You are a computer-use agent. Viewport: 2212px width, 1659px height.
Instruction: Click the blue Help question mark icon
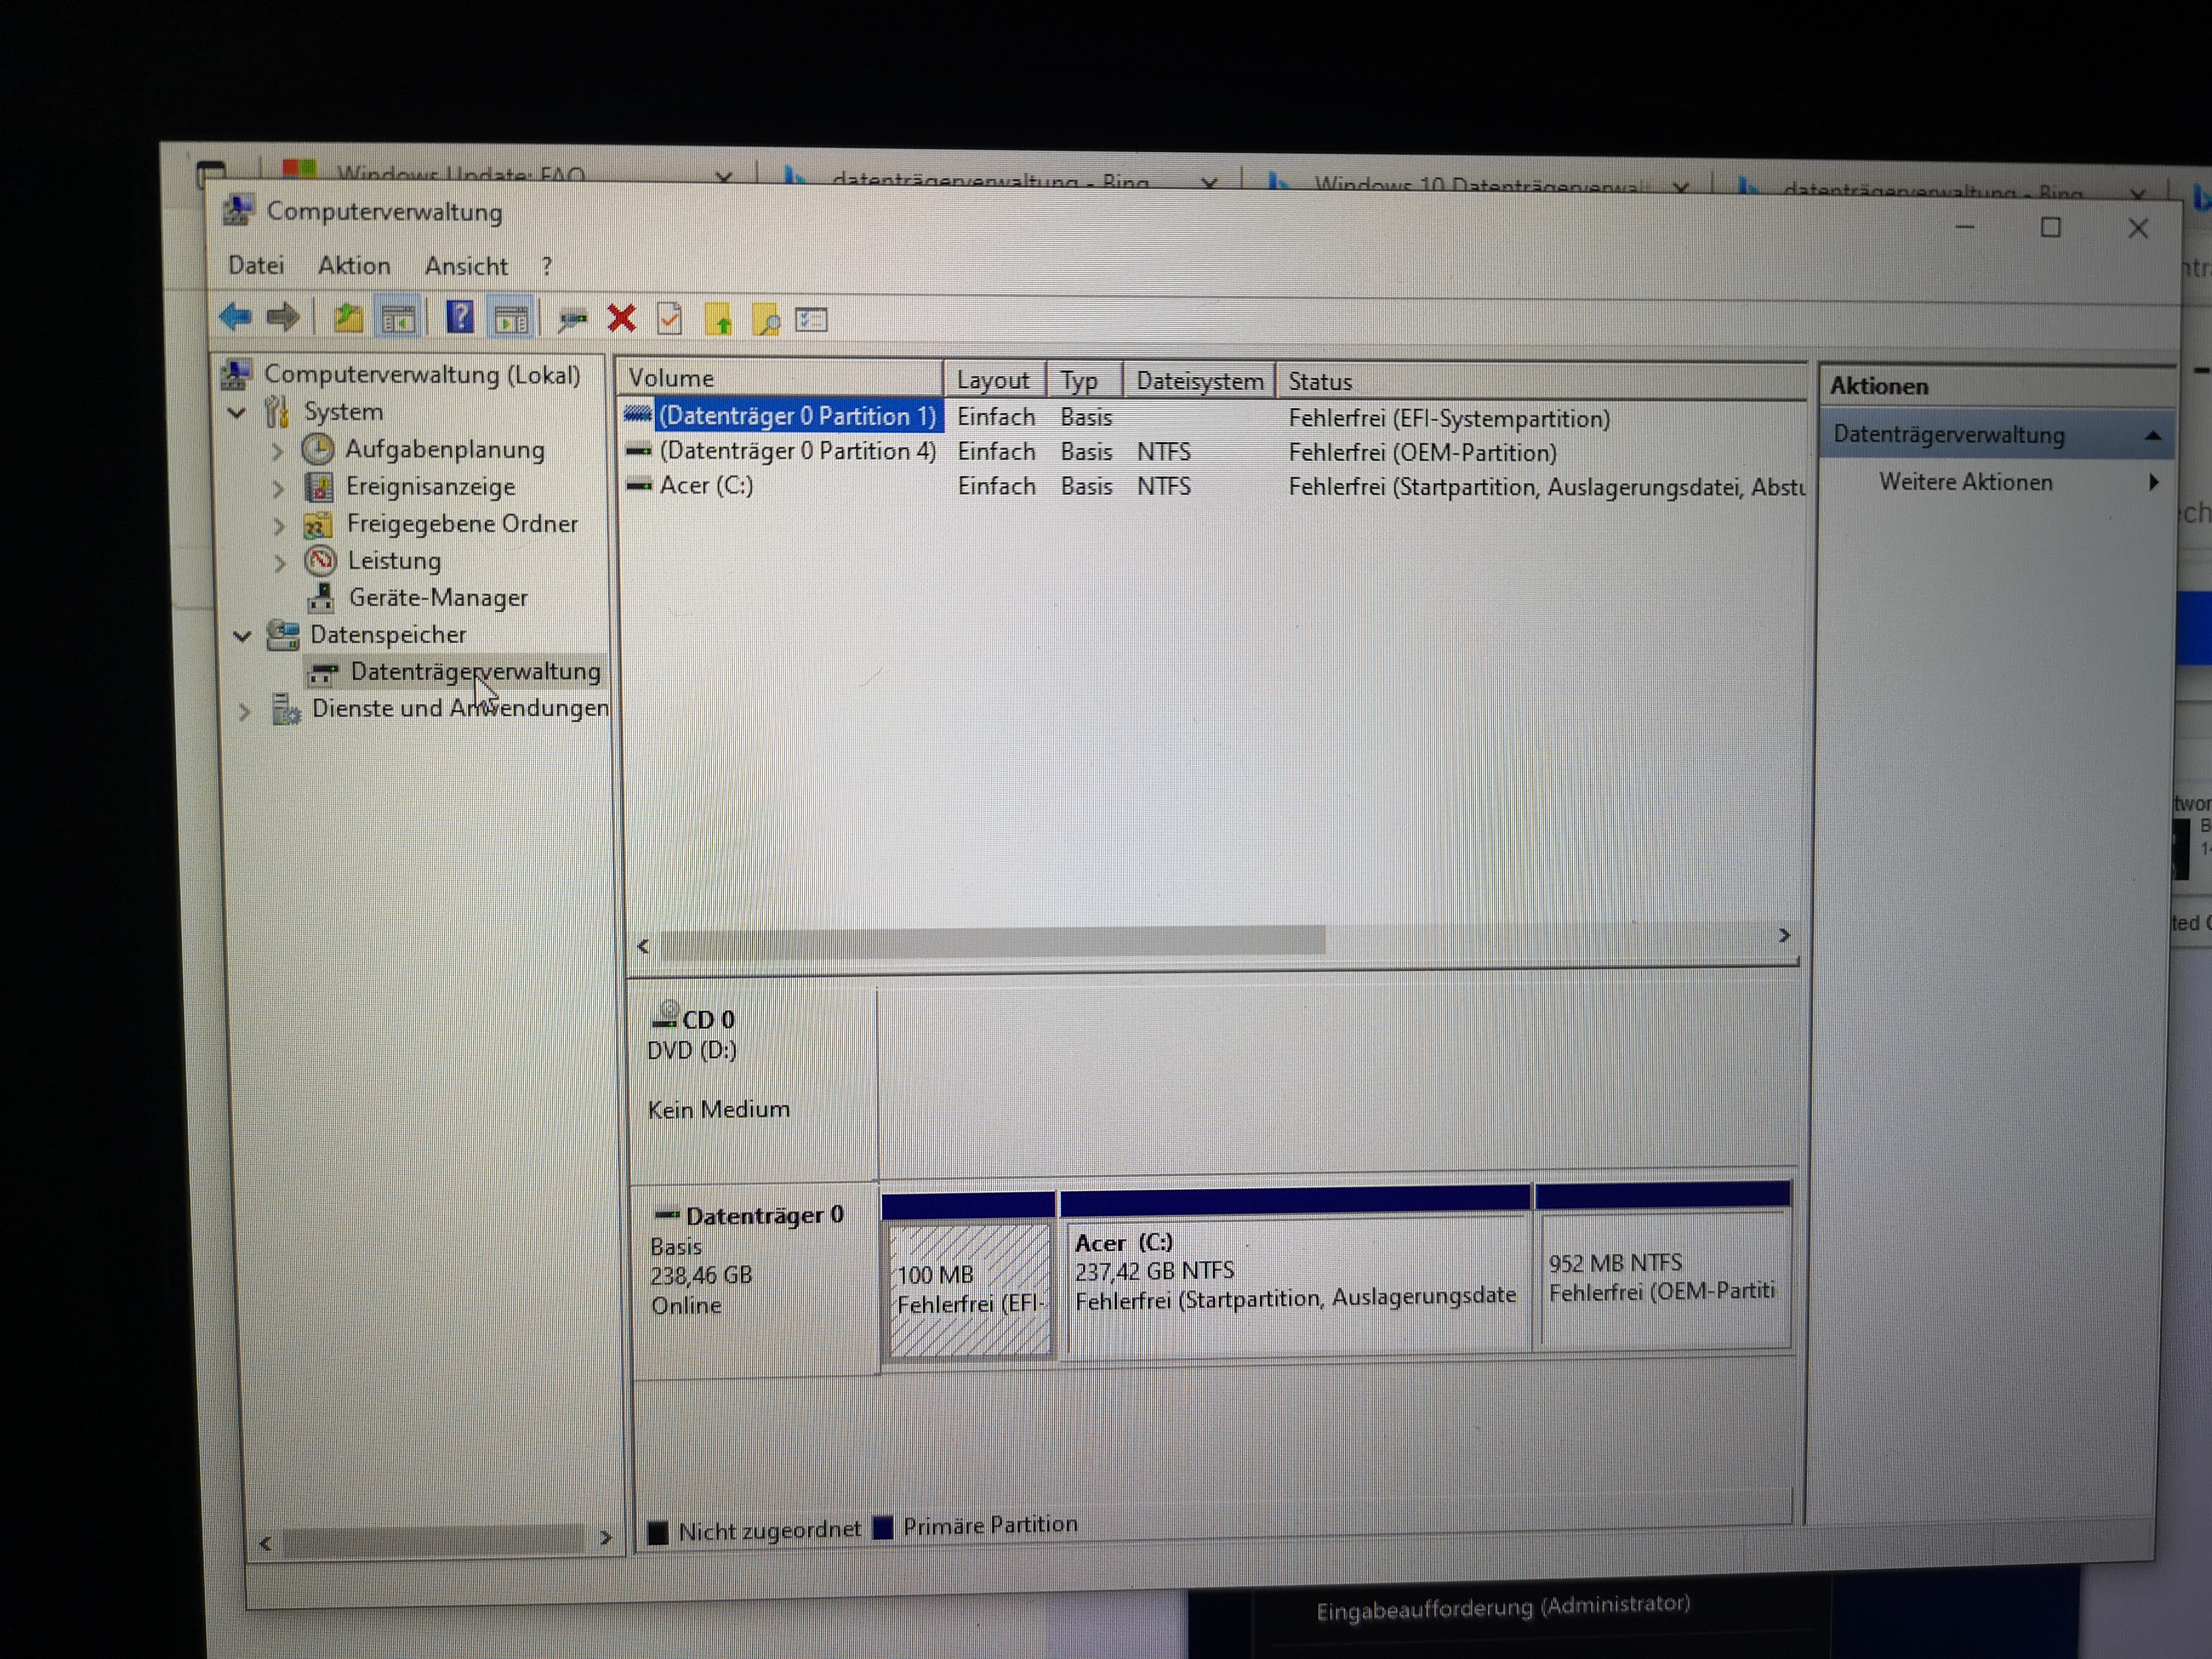[x=459, y=318]
